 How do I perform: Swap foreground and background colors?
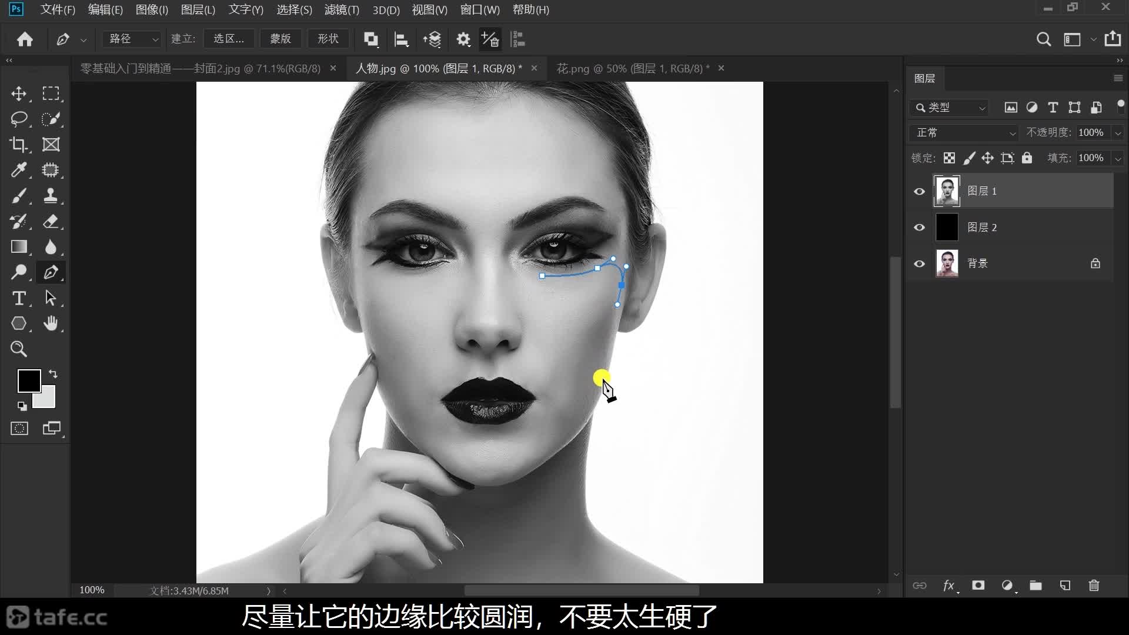tap(53, 374)
